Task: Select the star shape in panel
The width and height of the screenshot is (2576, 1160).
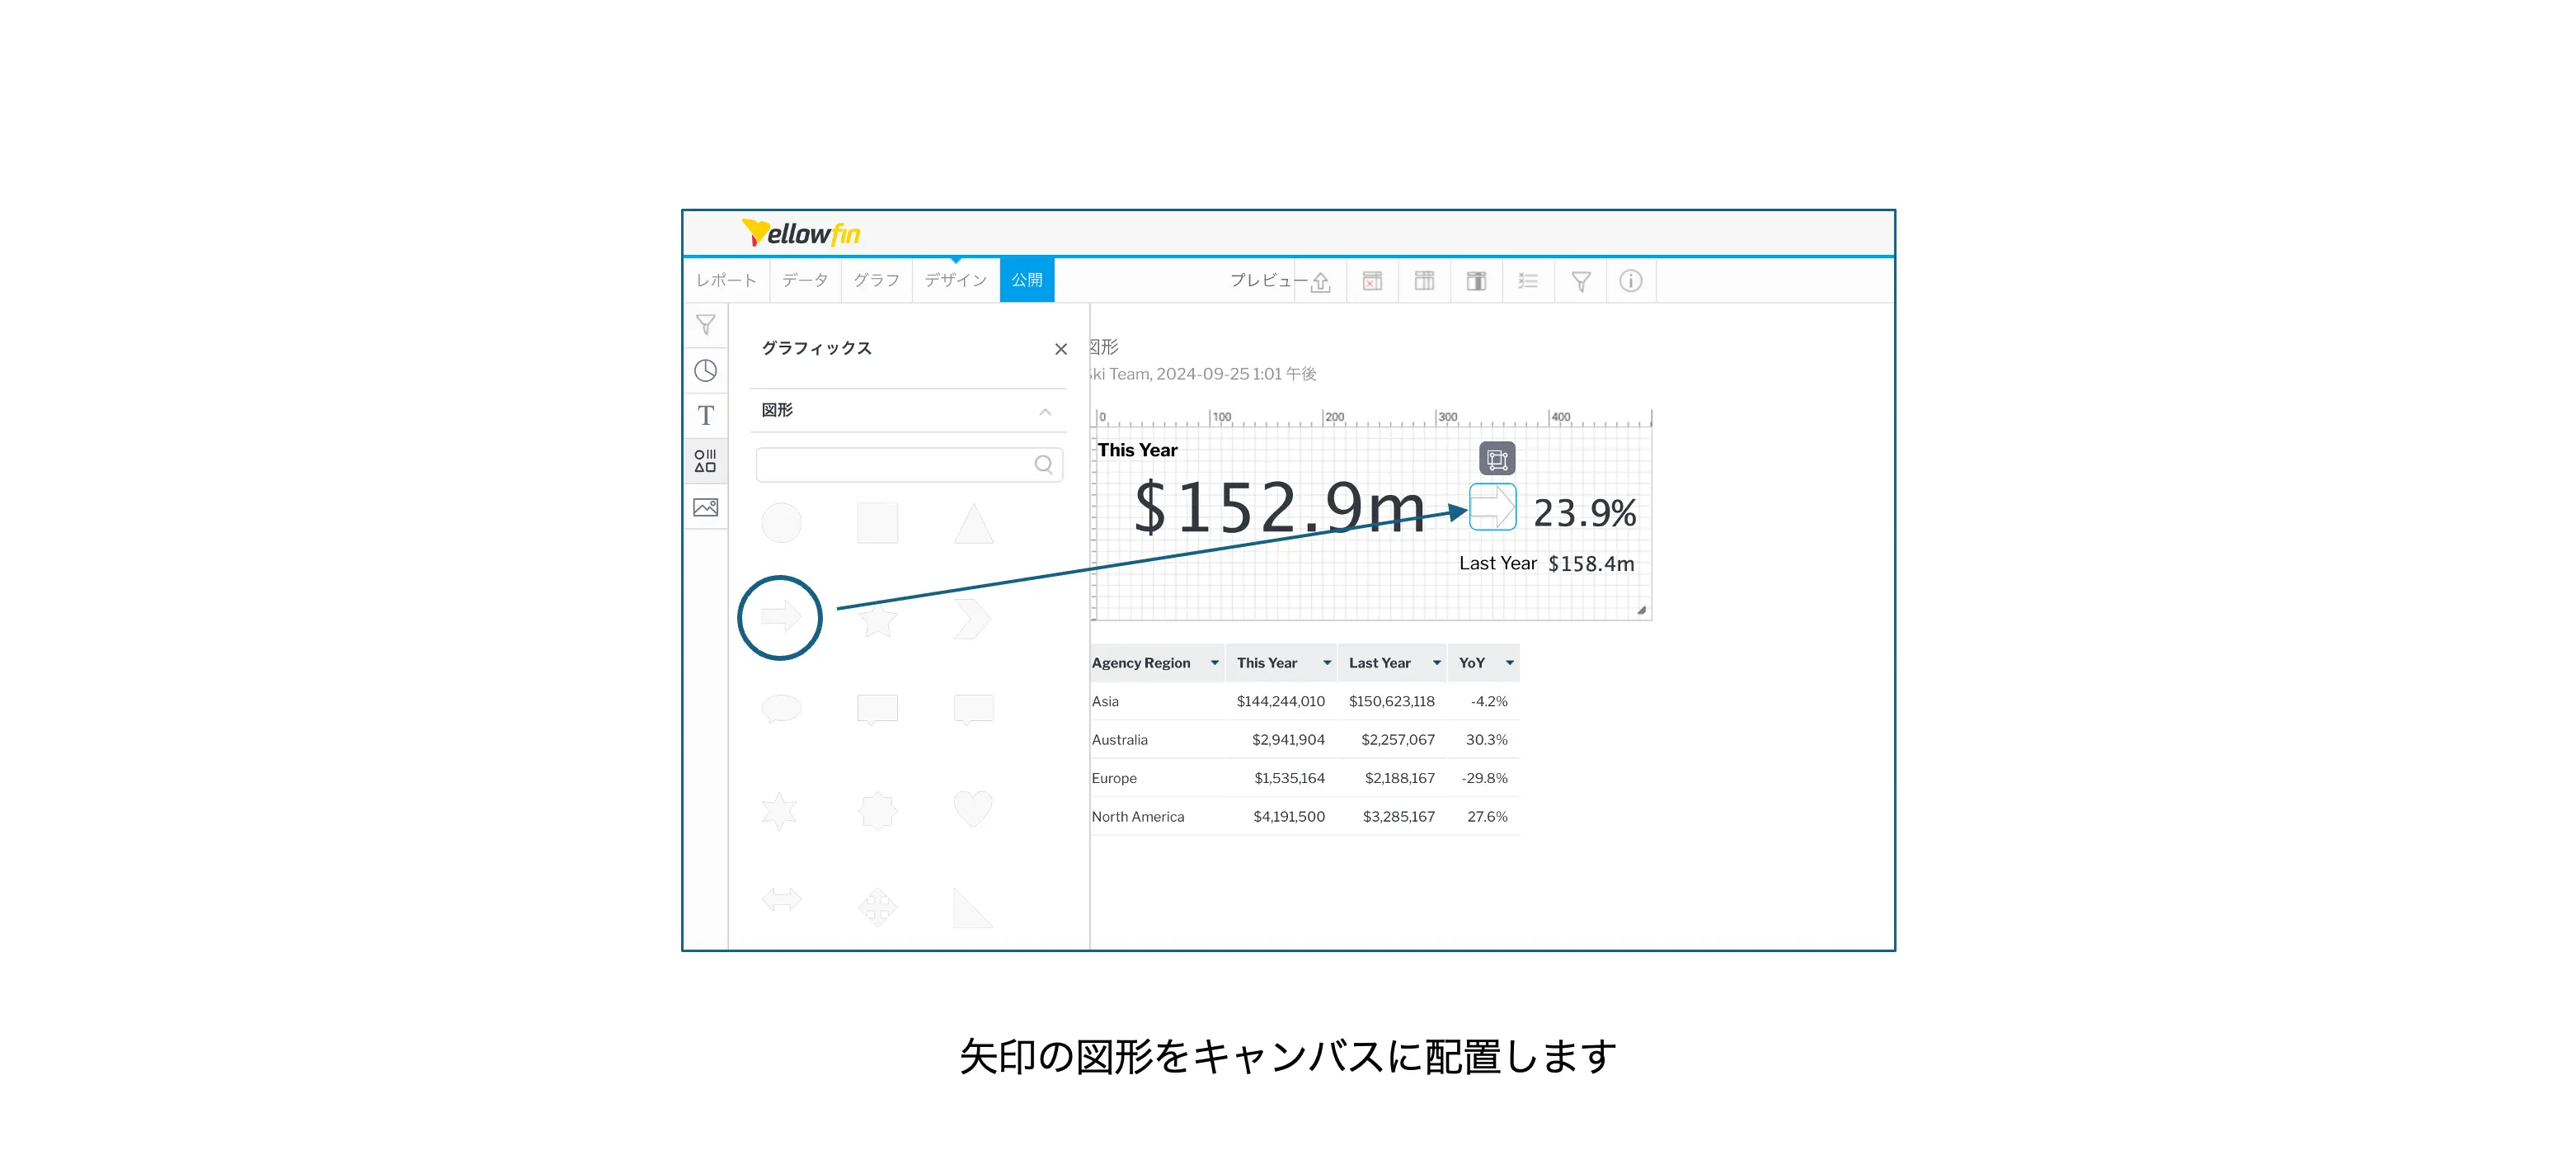Action: pyautogui.click(x=877, y=620)
